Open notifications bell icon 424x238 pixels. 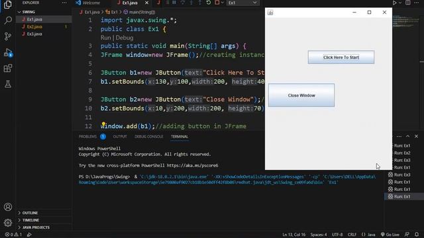tap(417, 235)
